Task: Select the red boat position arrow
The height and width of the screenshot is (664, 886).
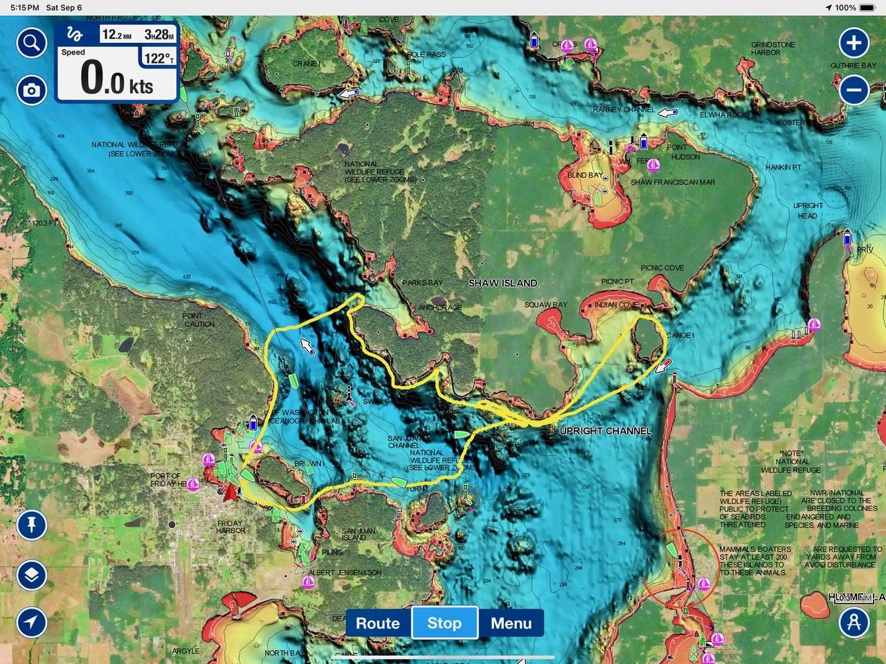Action: tap(230, 492)
